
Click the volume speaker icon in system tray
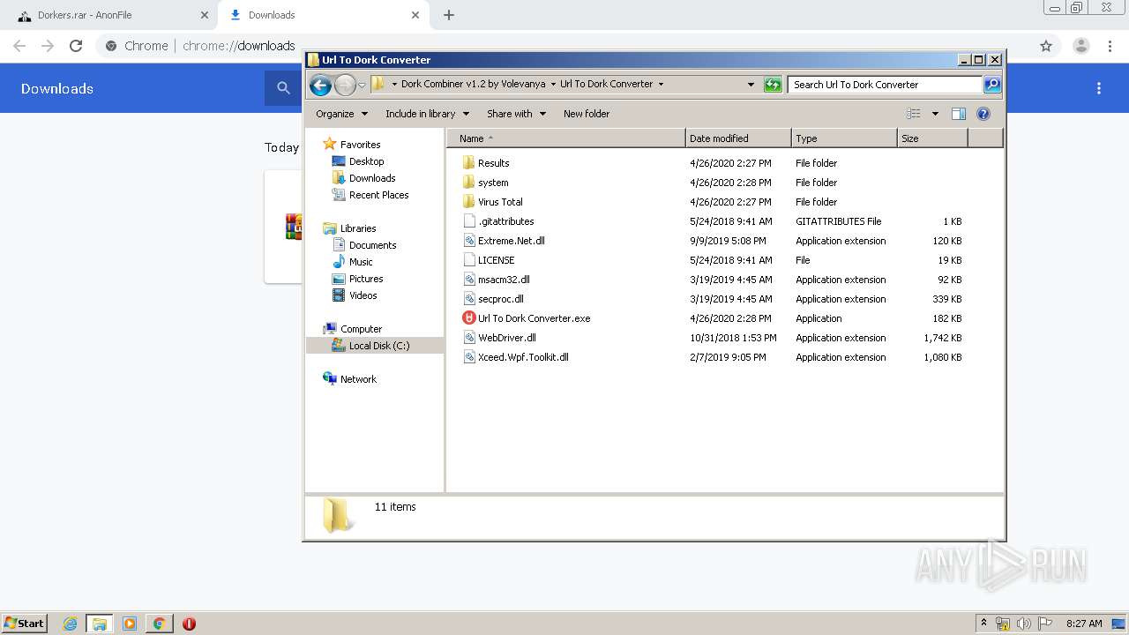click(1024, 624)
